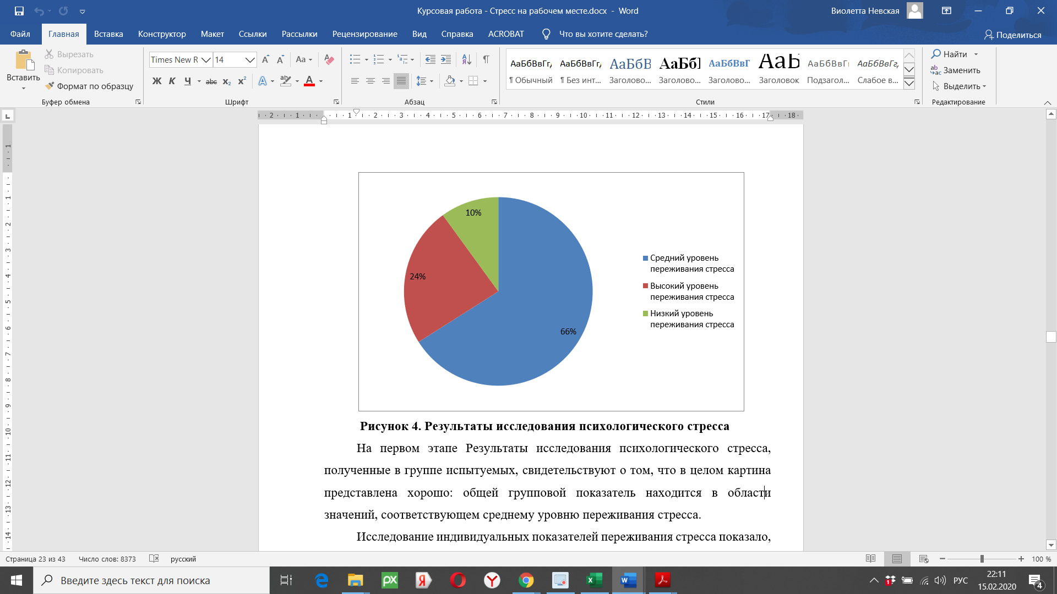The width and height of the screenshot is (1057, 594).
Task: Switch to the ACROBAT tab
Action: click(x=506, y=34)
